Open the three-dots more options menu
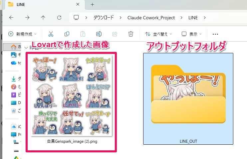The width and height of the screenshot is (247, 159). pos(215,34)
